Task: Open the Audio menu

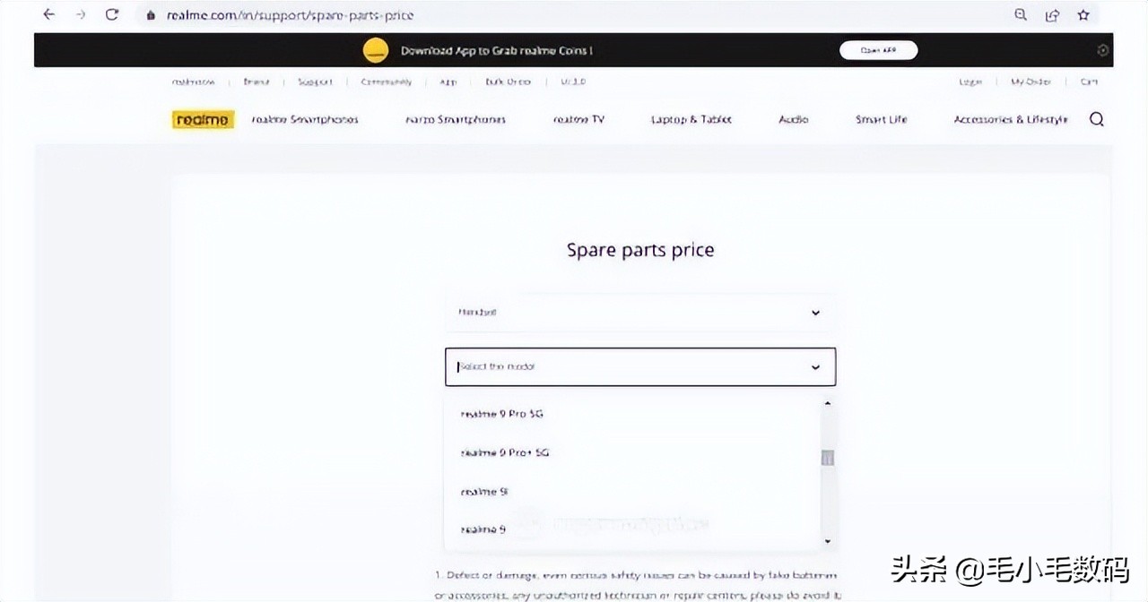Action: pos(794,119)
